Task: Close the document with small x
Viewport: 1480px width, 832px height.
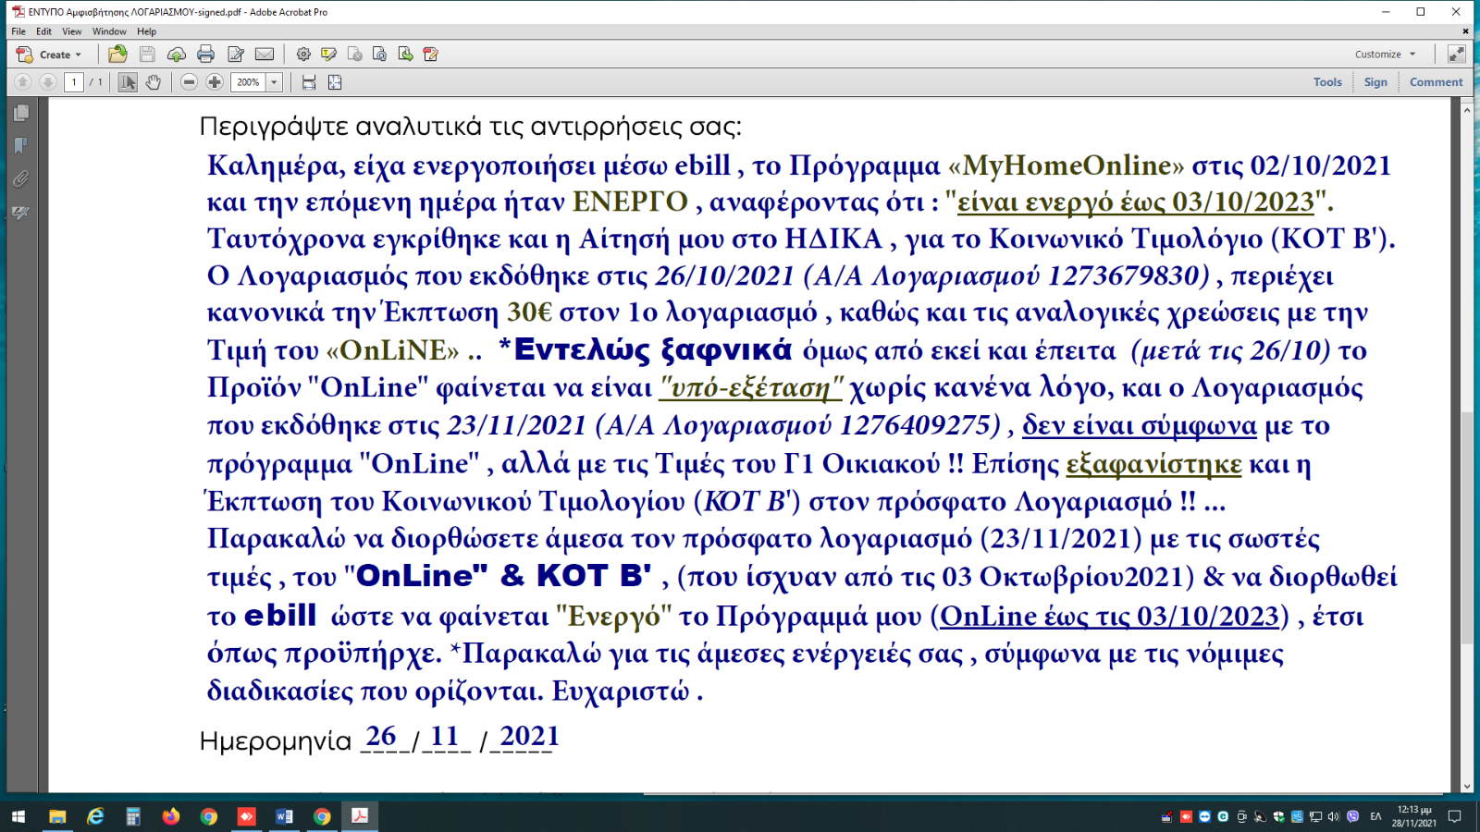Action: click(x=1465, y=31)
